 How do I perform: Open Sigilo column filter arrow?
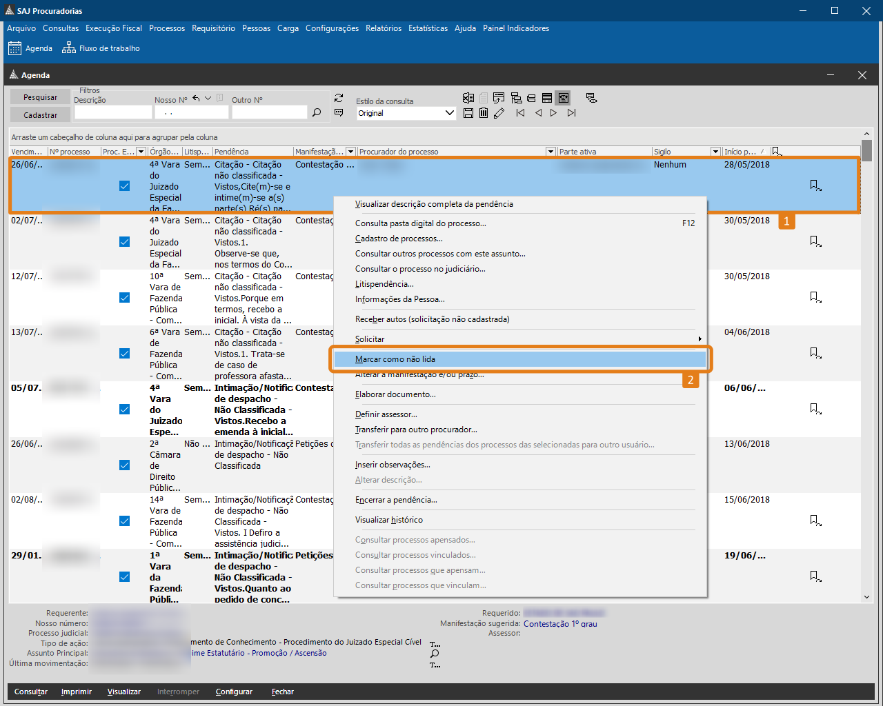pyautogui.click(x=715, y=152)
